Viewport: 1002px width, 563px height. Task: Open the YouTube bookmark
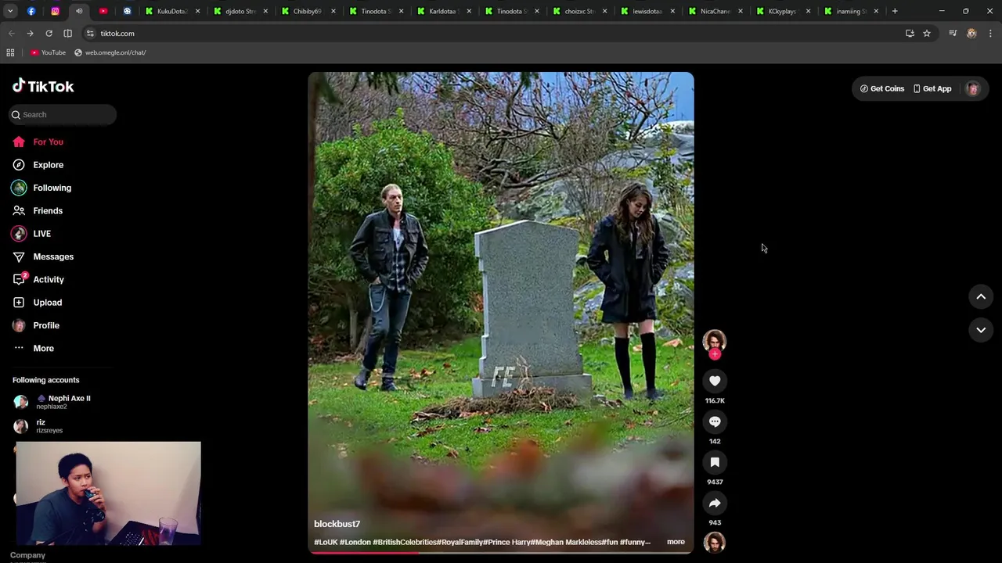(x=48, y=52)
